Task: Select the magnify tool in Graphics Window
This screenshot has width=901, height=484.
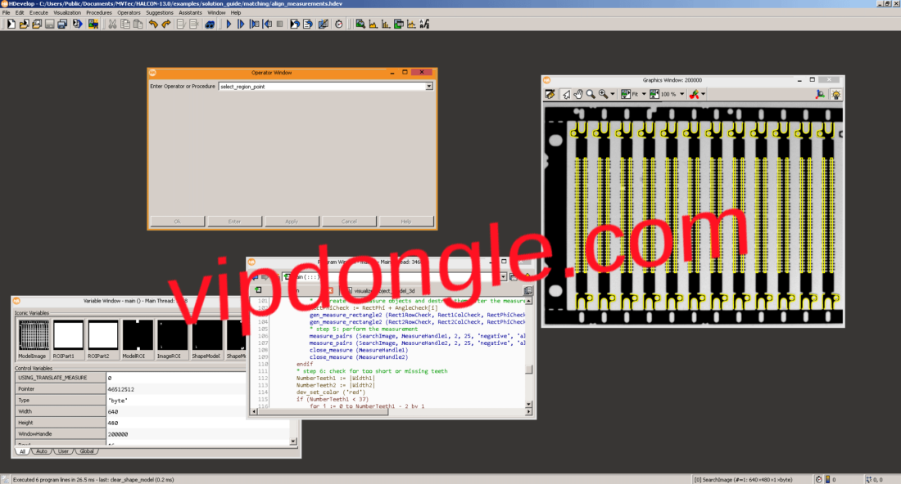Action: tap(590, 93)
